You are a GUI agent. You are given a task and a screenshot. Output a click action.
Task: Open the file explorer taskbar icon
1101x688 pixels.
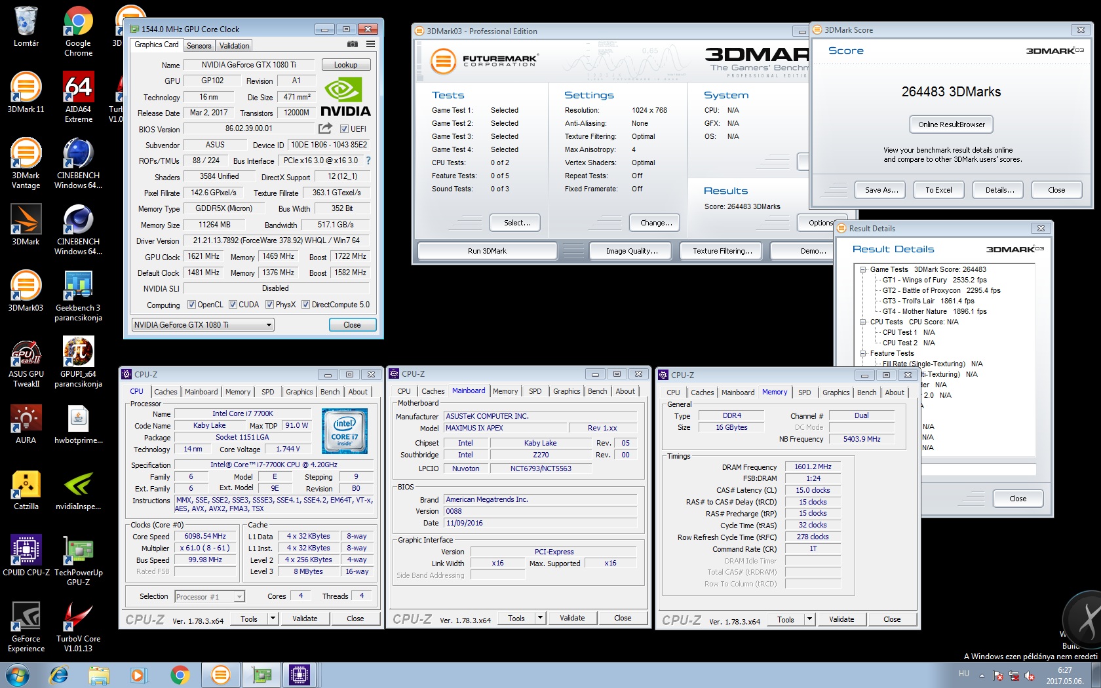(99, 674)
